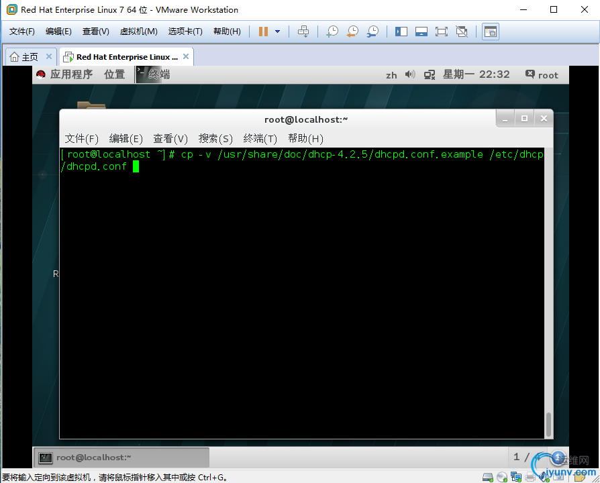This screenshot has width=600, height=483.
Task: Click the hard disk device status icon
Action: pyautogui.click(x=487, y=477)
